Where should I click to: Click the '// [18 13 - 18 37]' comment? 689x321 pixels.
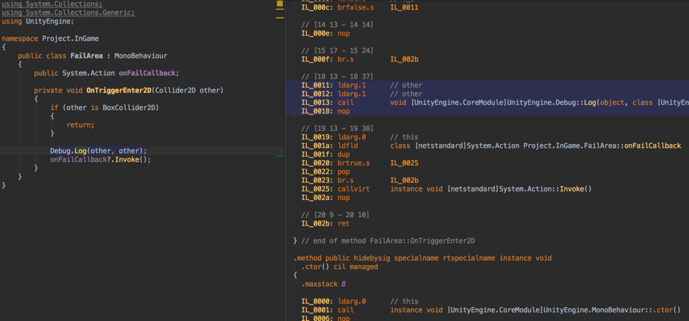click(x=338, y=77)
